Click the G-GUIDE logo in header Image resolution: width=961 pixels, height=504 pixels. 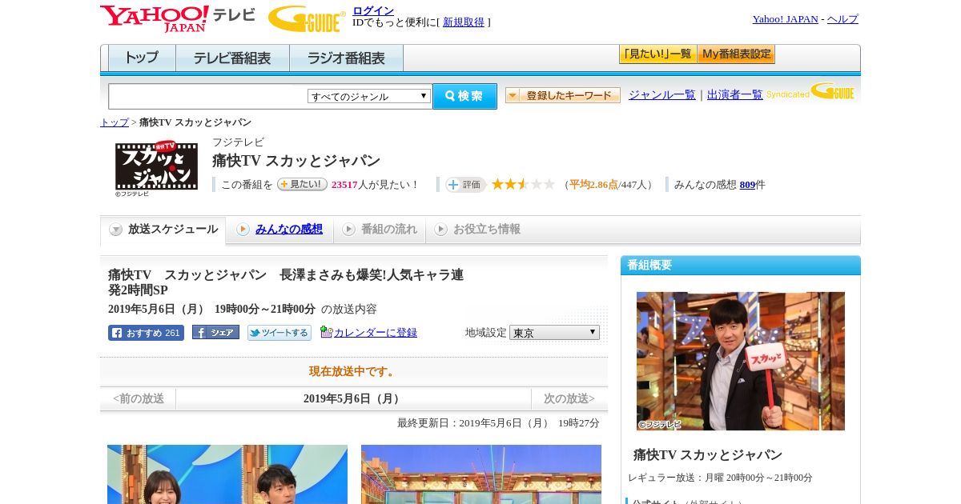(307, 18)
